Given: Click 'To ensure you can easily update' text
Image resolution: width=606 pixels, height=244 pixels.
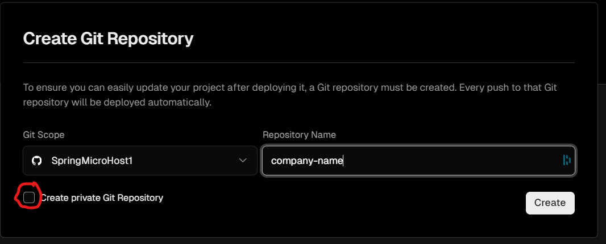Looking at the screenshot, I should tap(86, 88).
